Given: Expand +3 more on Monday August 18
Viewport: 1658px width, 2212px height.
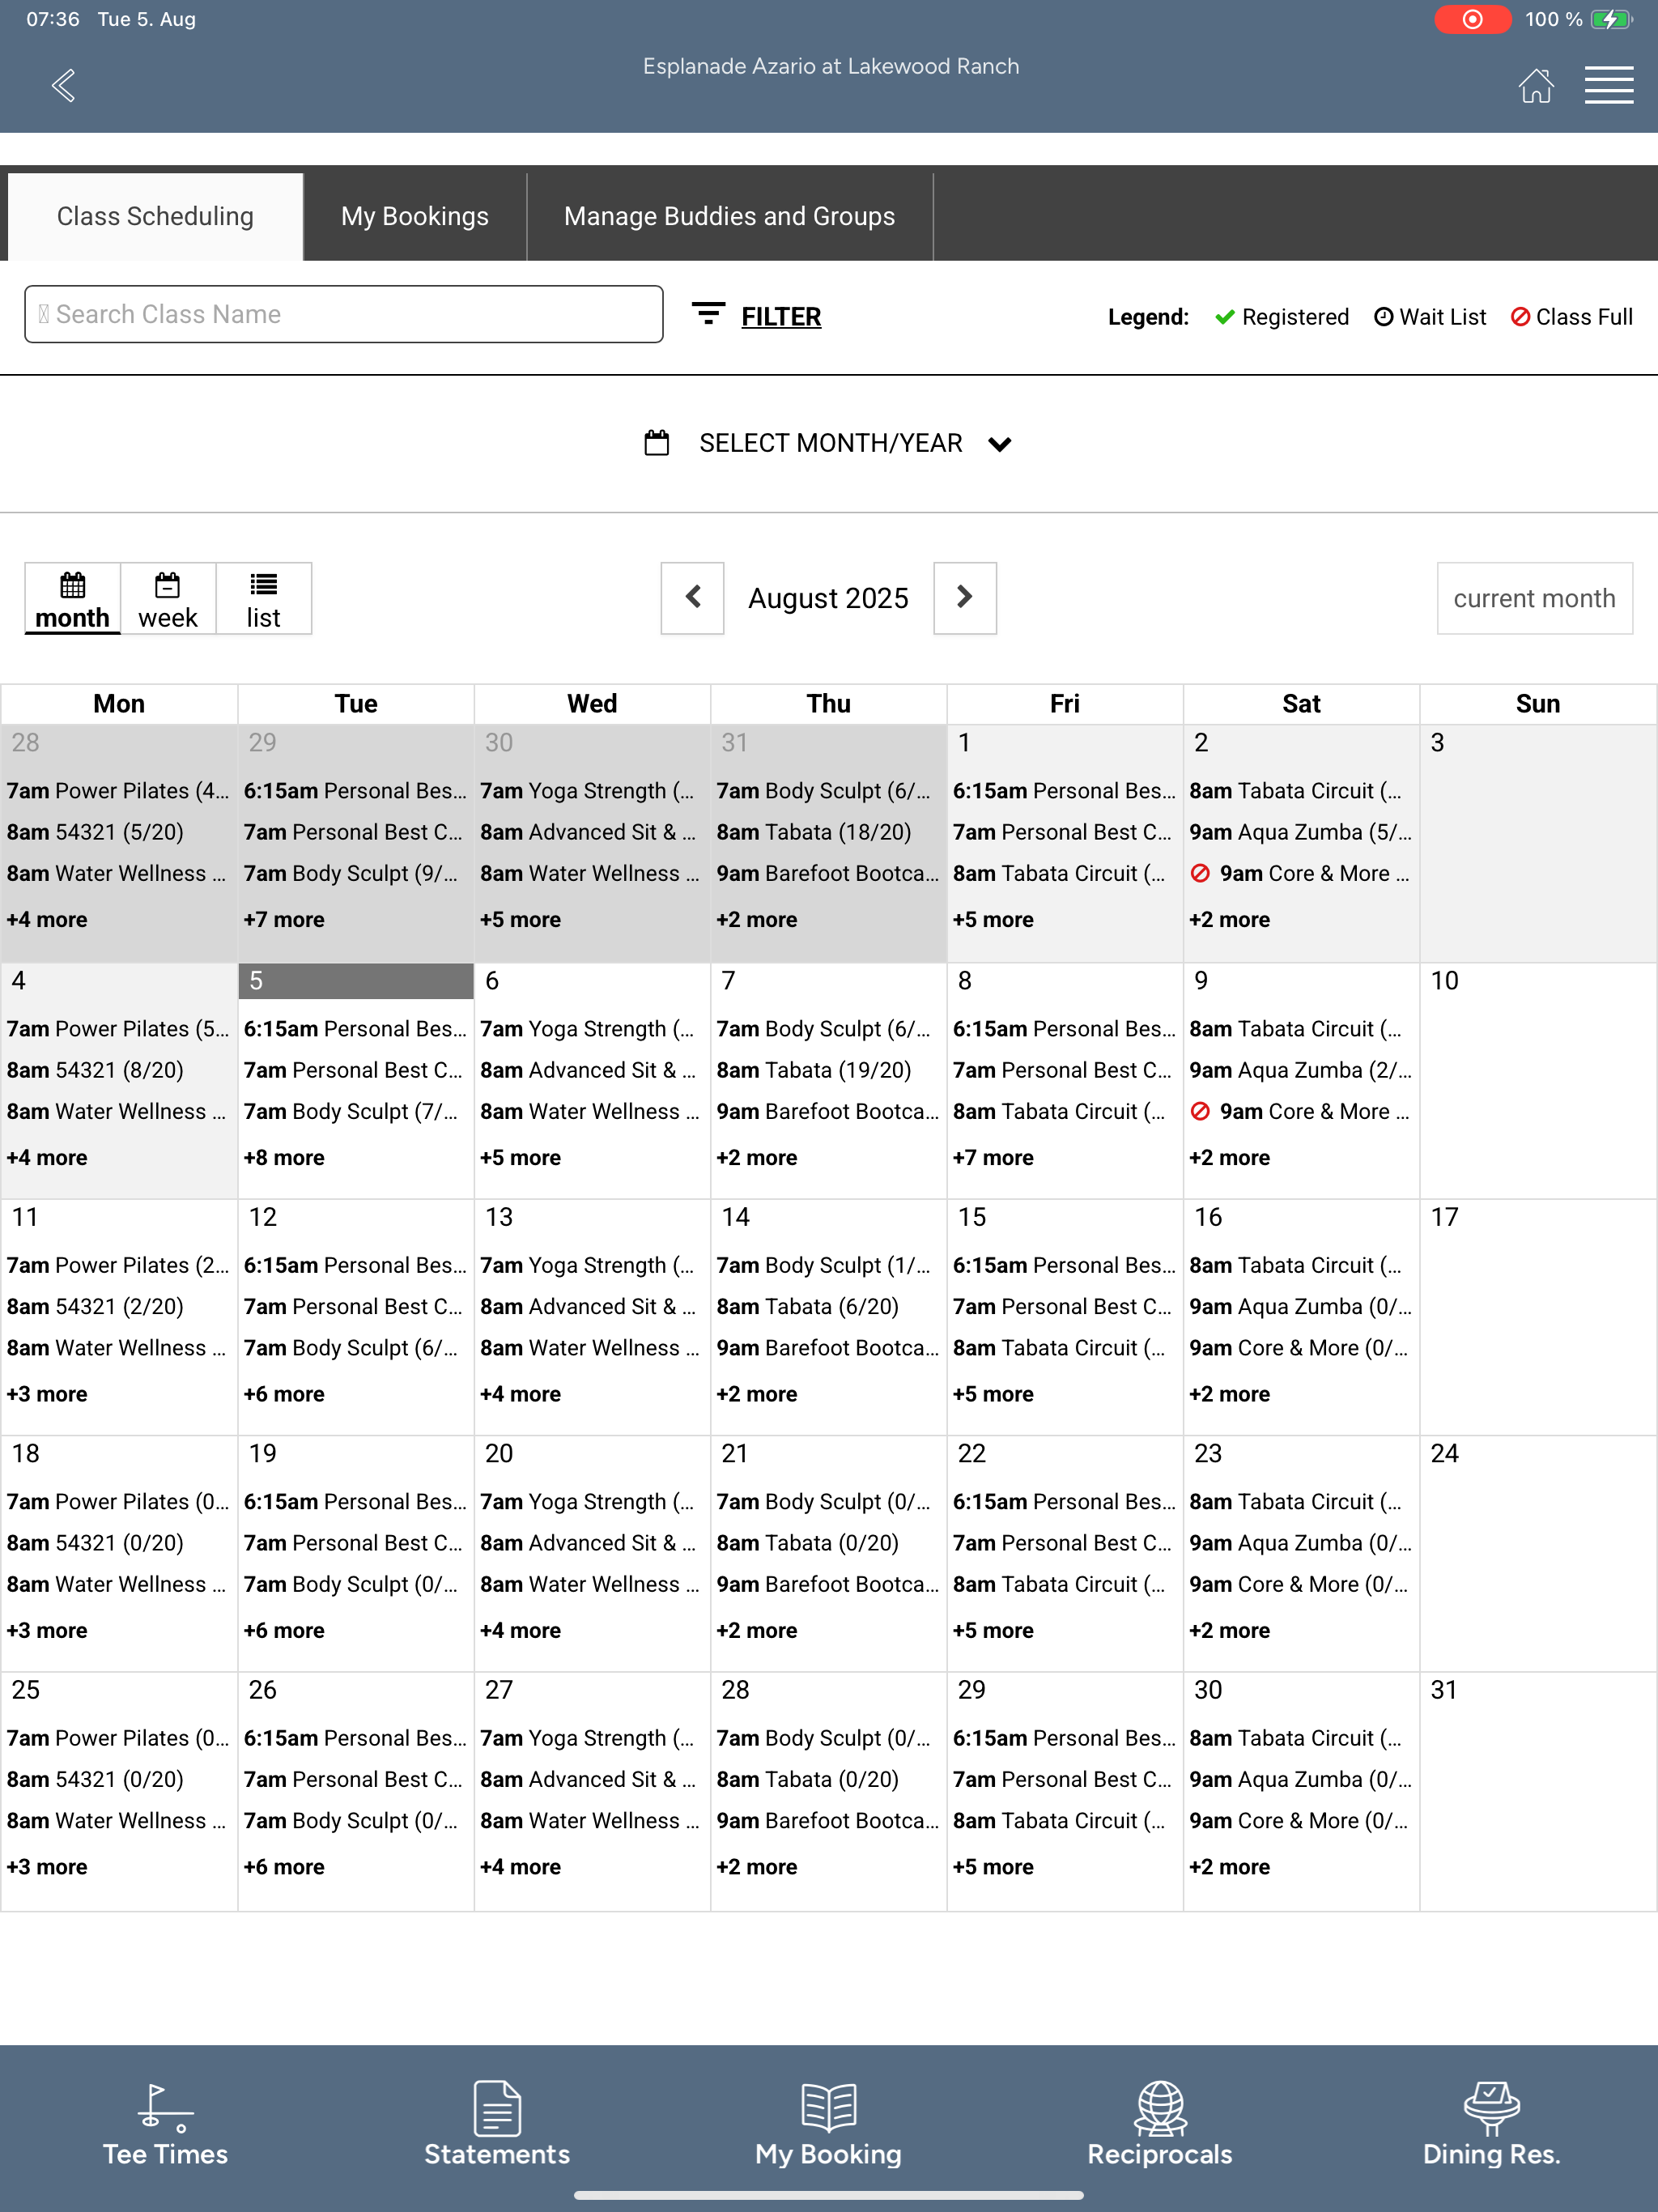Looking at the screenshot, I should point(47,1630).
